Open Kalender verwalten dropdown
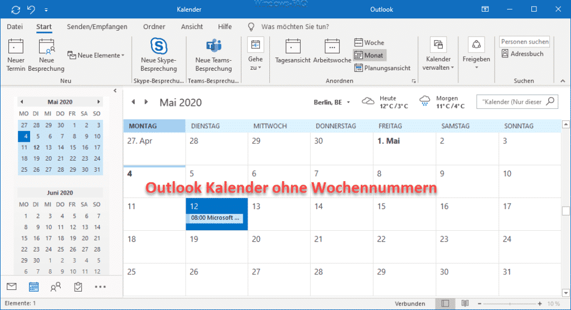The width and height of the screenshot is (571, 310). pos(438,54)
